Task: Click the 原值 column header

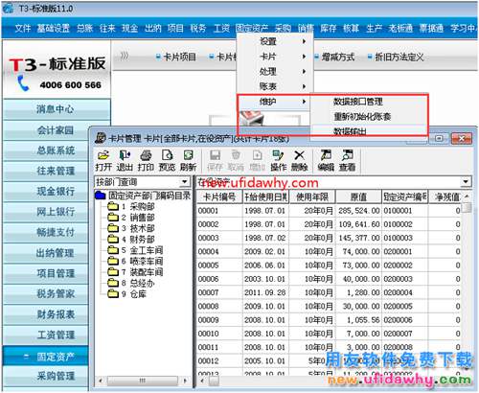Action: pyautogui.click(x=358, y=197)
